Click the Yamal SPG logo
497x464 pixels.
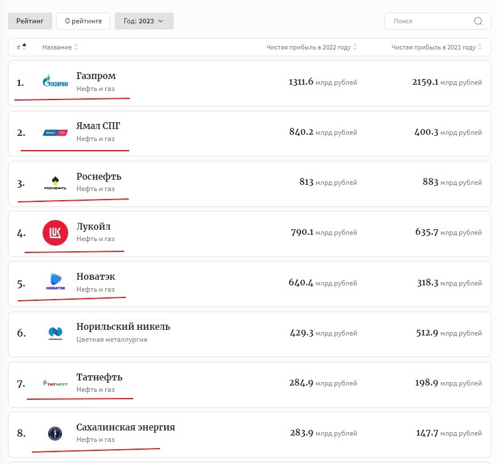point(55,132)
